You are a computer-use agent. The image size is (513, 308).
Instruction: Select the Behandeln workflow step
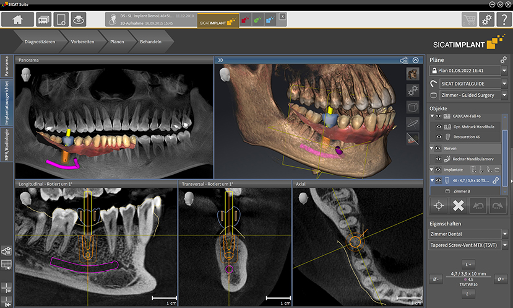point(151,42)
